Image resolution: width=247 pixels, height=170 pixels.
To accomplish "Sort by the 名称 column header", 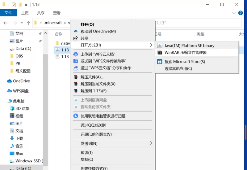I will pyautogui.click(x=58, y=34).
